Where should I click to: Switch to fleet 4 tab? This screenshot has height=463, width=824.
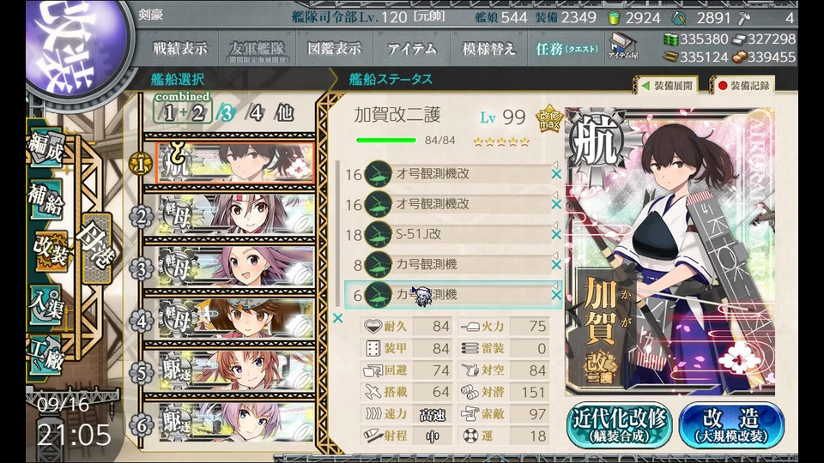(x=255, y=112)
